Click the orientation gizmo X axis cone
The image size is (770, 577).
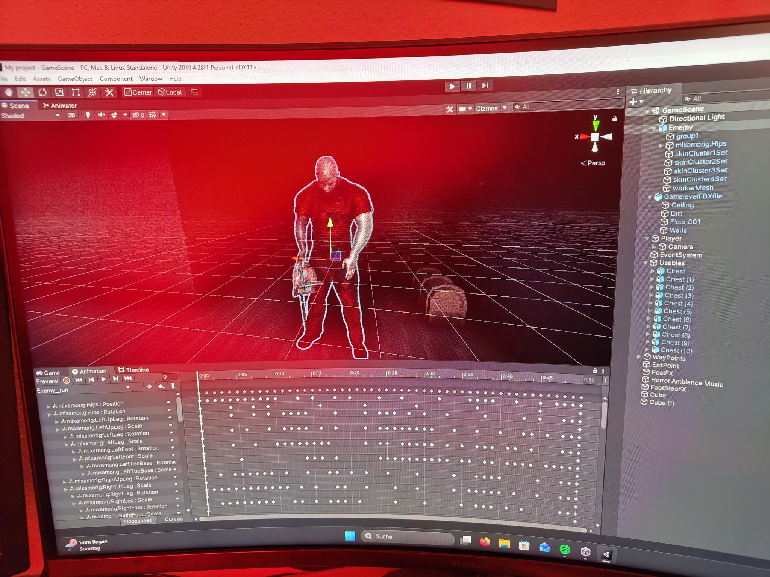(x=584, y=137)
